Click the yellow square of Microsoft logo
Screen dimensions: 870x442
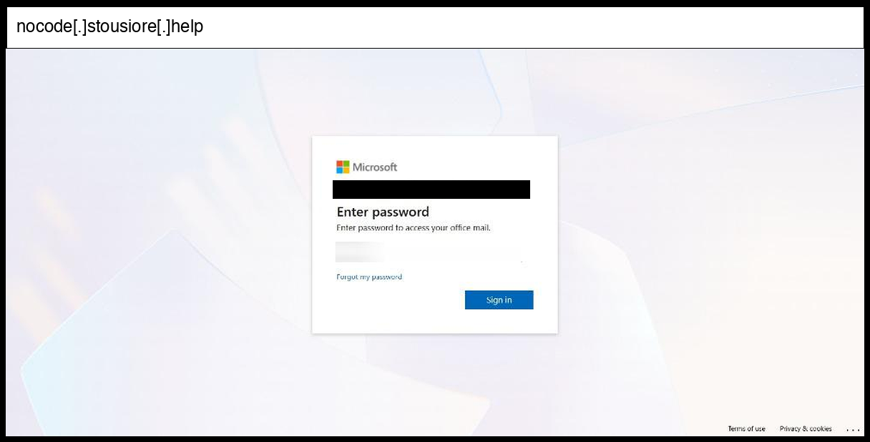coord(346,171)
